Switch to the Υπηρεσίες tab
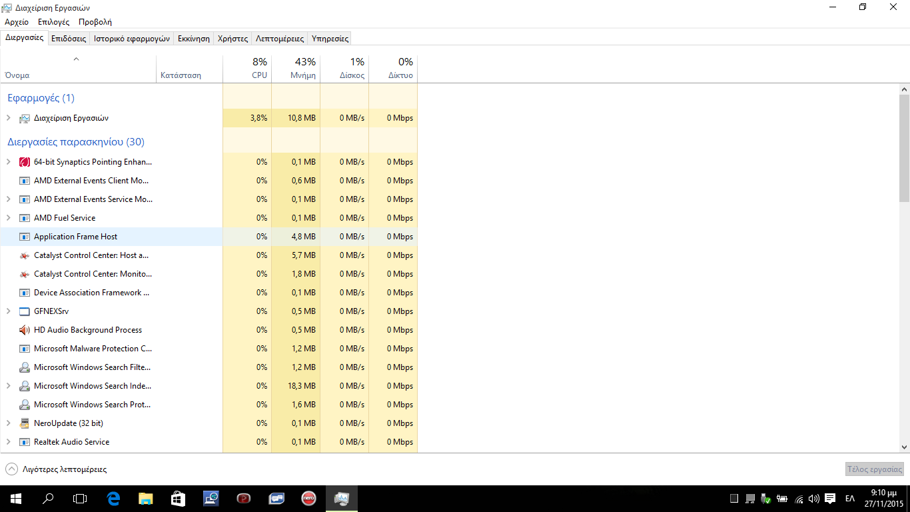 tap(330, 39)
